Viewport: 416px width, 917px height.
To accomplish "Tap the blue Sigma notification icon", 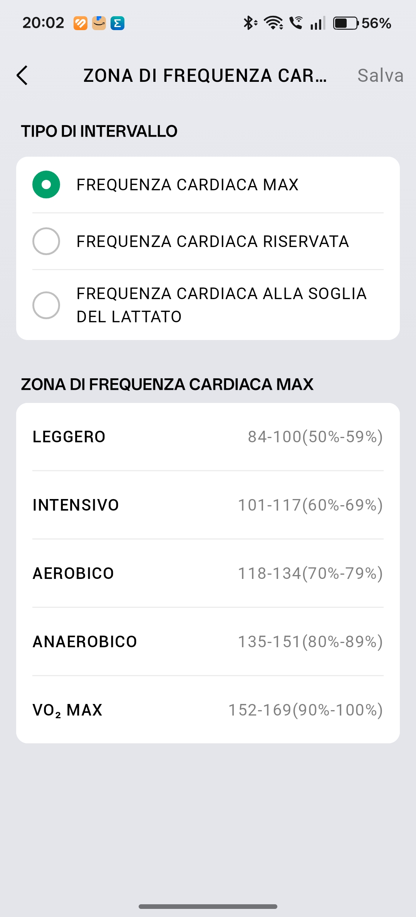I will coord(117,23).
